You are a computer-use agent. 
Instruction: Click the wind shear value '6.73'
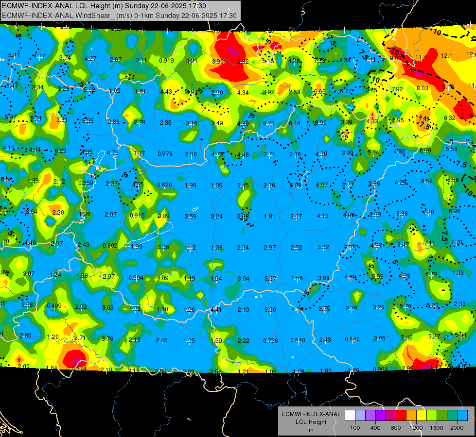(x=269, y=123)
